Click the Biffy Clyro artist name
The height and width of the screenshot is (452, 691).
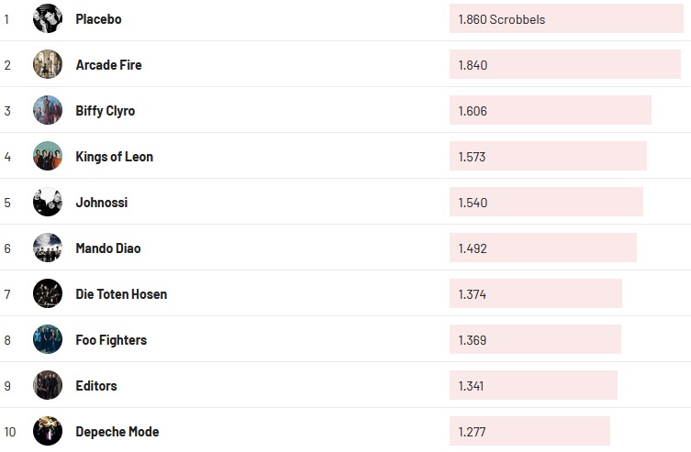click(x=105, y=111)
